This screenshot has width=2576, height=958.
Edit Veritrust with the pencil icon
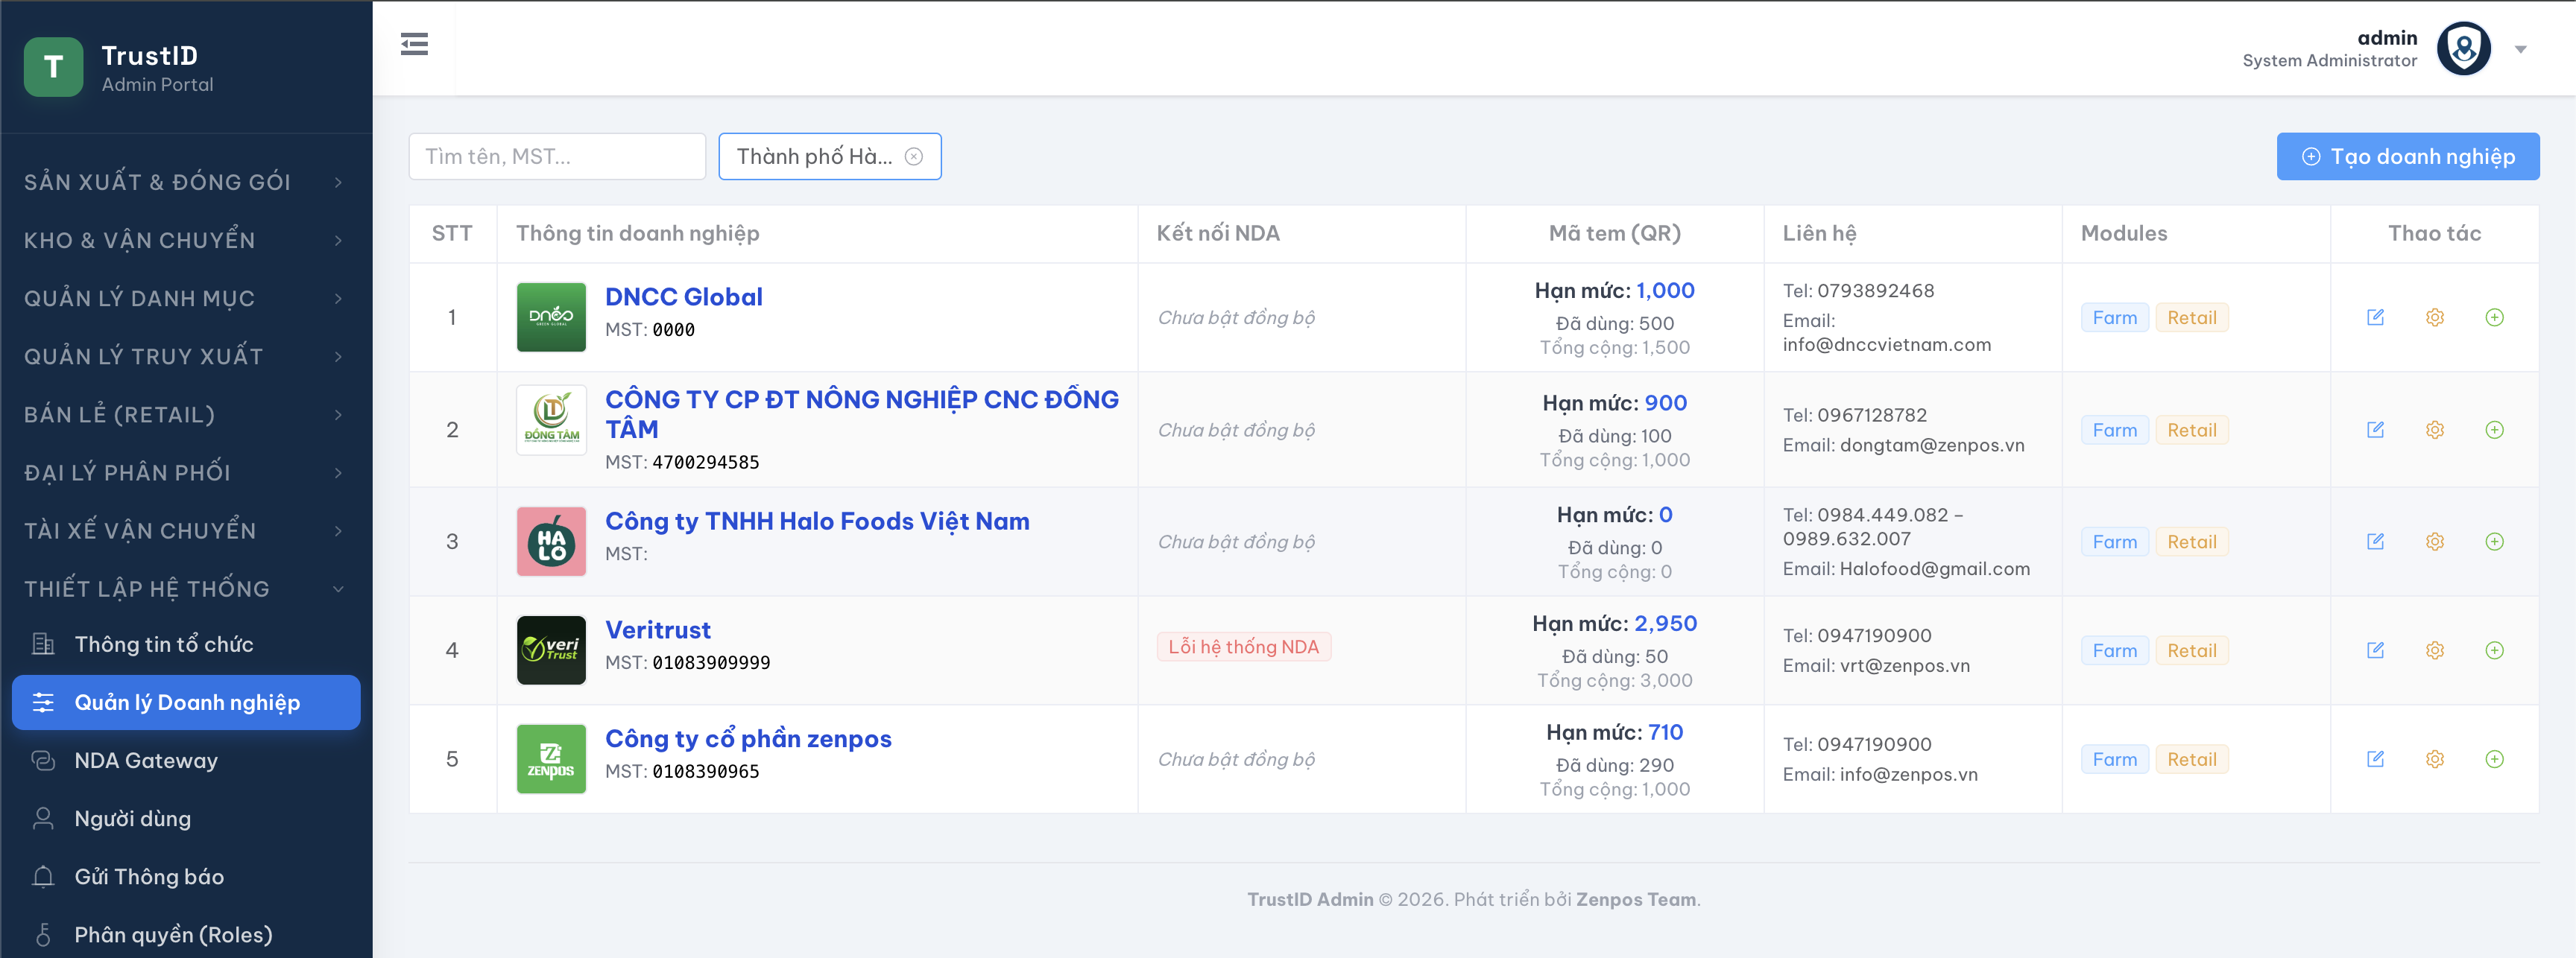(x=2375, y=650)
